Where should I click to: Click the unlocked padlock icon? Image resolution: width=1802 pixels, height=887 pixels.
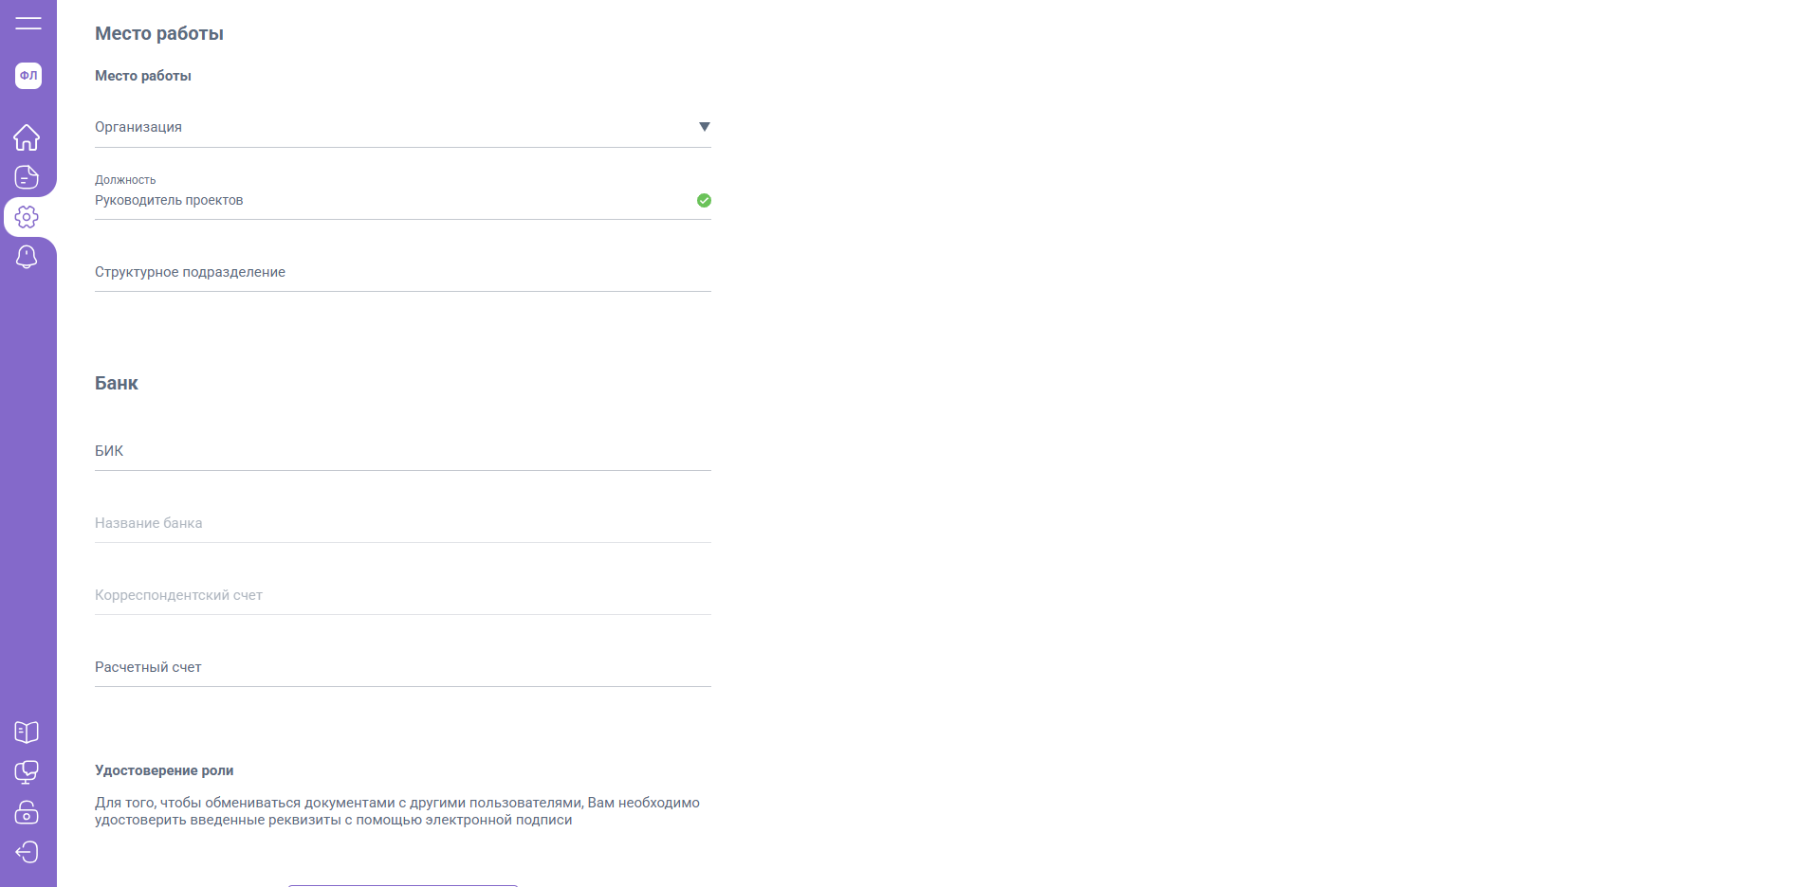(27, 812)
